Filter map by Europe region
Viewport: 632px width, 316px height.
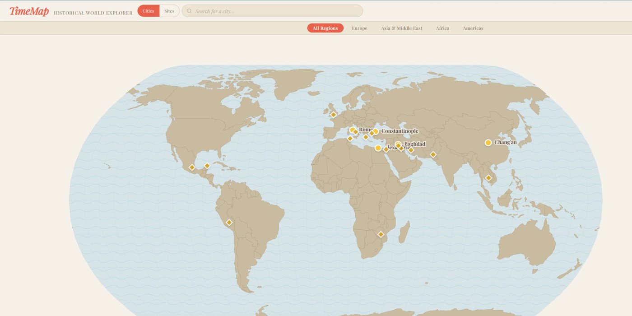[x=359, y=28]
